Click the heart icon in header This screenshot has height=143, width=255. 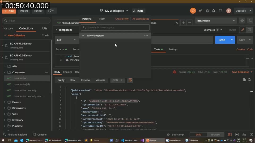220,11
